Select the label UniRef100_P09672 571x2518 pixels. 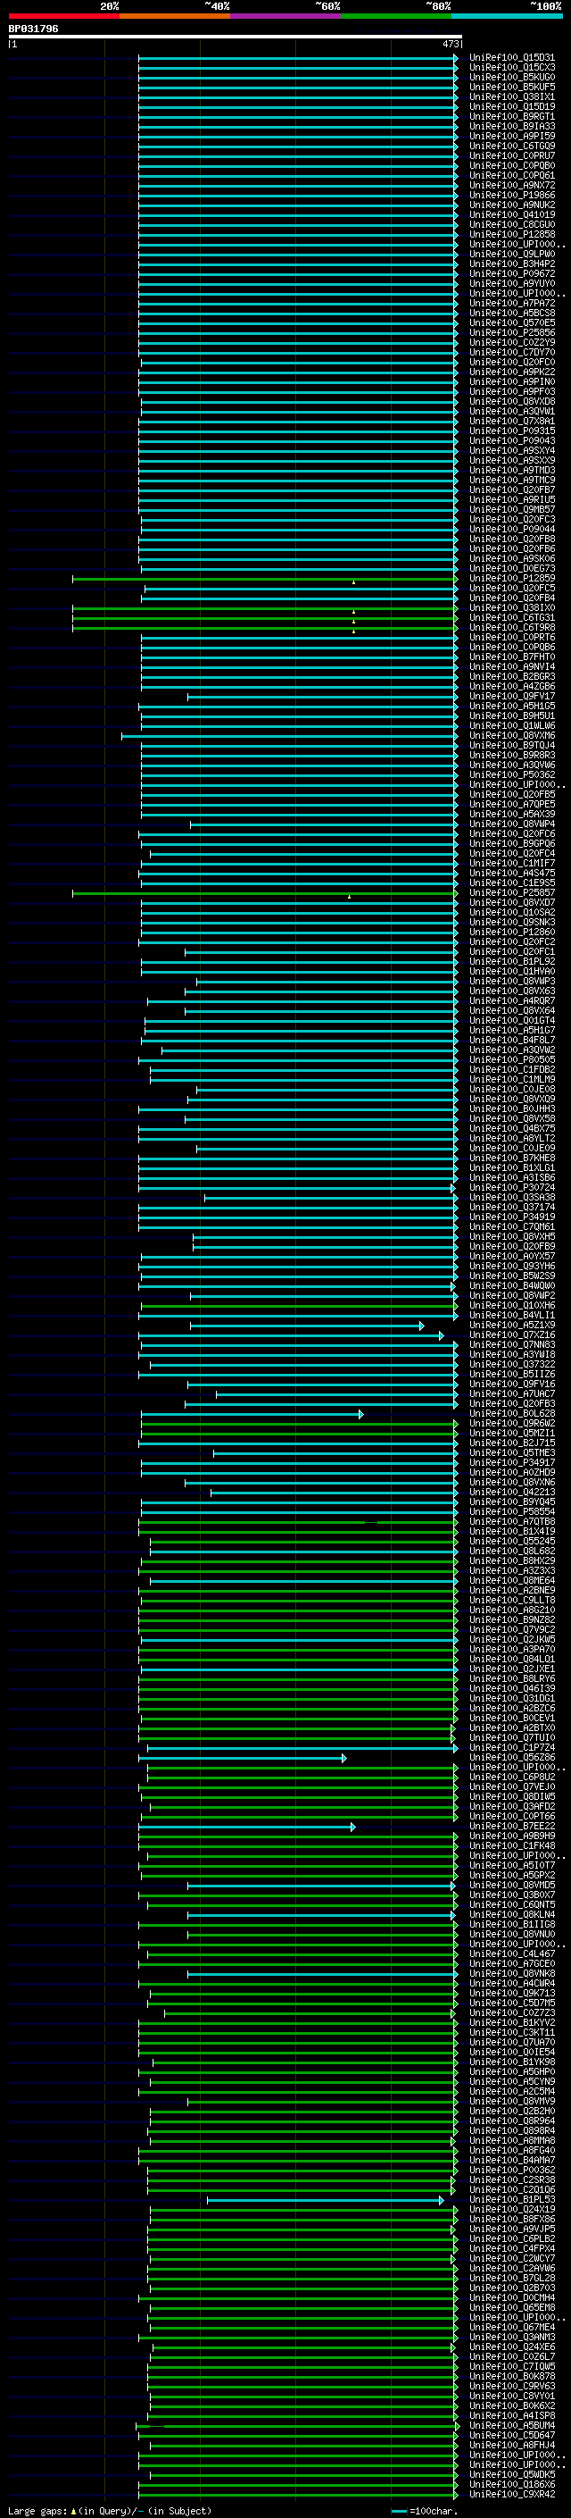pos(511,273)
